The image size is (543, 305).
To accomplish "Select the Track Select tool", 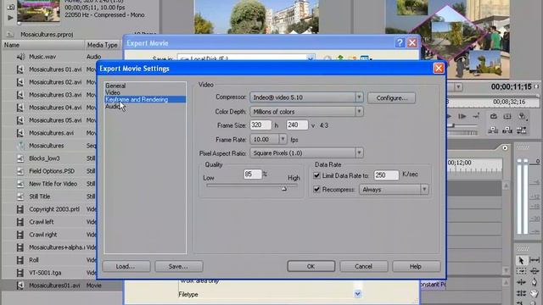I will click(521, 271).
